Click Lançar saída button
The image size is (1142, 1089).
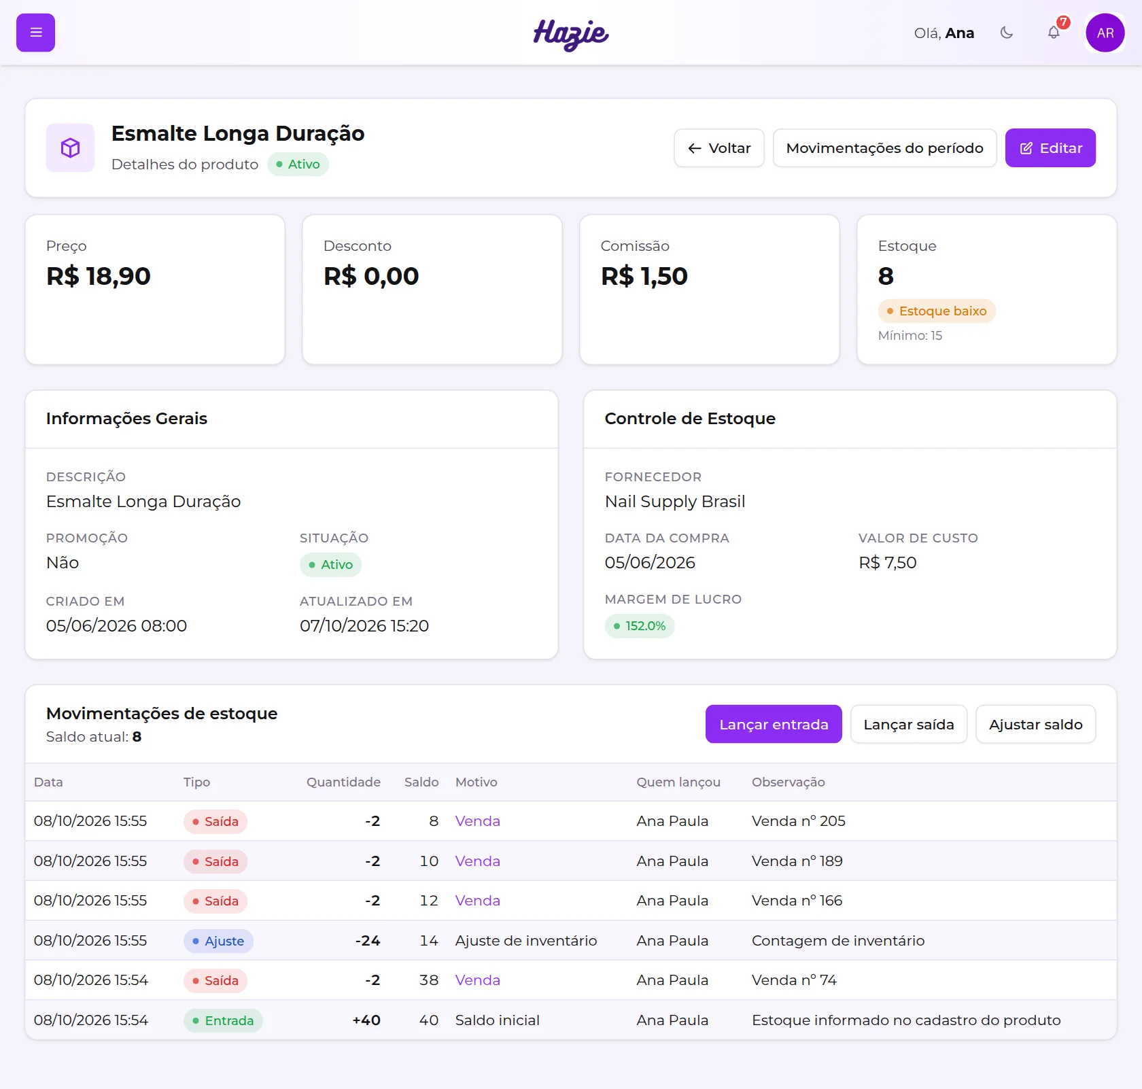click(x=909, y=724)
